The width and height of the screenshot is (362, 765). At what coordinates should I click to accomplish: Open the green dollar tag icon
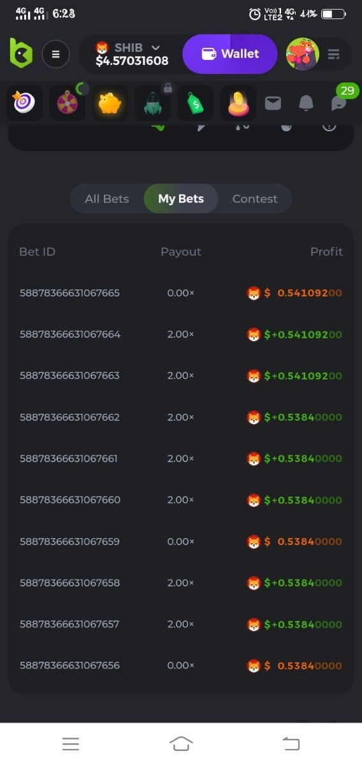(196, 103)
